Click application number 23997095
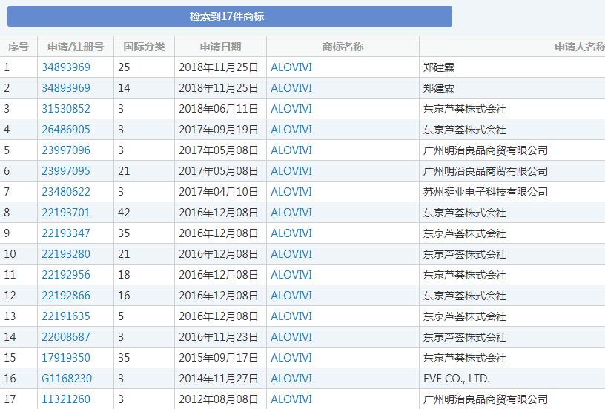This screenshot has width=605, height=409. (x=66, y=171)
